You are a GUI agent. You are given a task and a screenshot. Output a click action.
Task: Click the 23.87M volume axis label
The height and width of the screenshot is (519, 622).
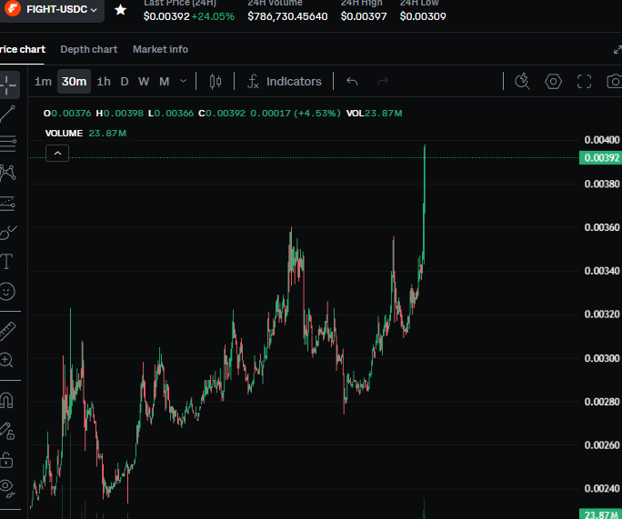click(601, 514)
